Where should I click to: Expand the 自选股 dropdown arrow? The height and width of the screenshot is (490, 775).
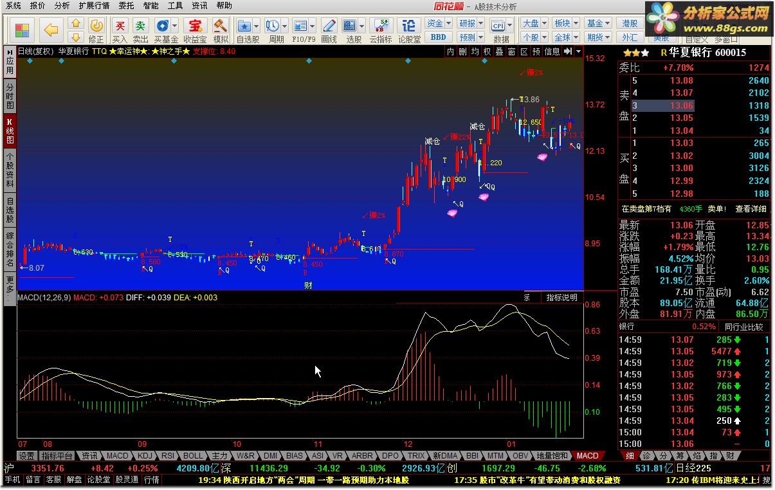[257, 26]
